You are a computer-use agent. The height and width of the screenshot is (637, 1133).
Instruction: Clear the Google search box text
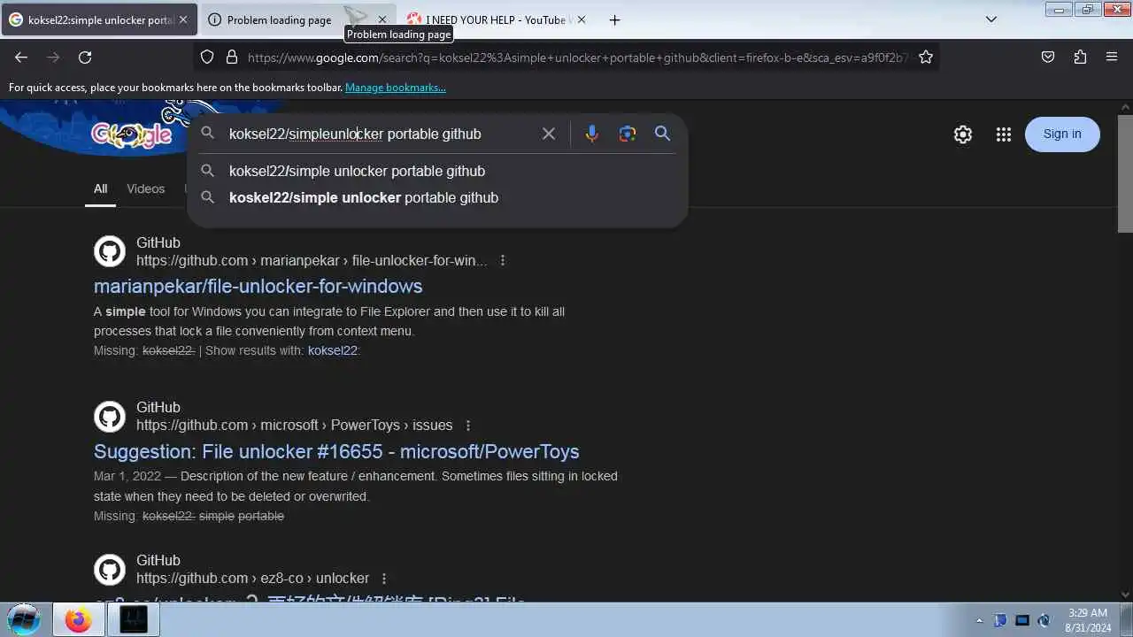[549, 134]
